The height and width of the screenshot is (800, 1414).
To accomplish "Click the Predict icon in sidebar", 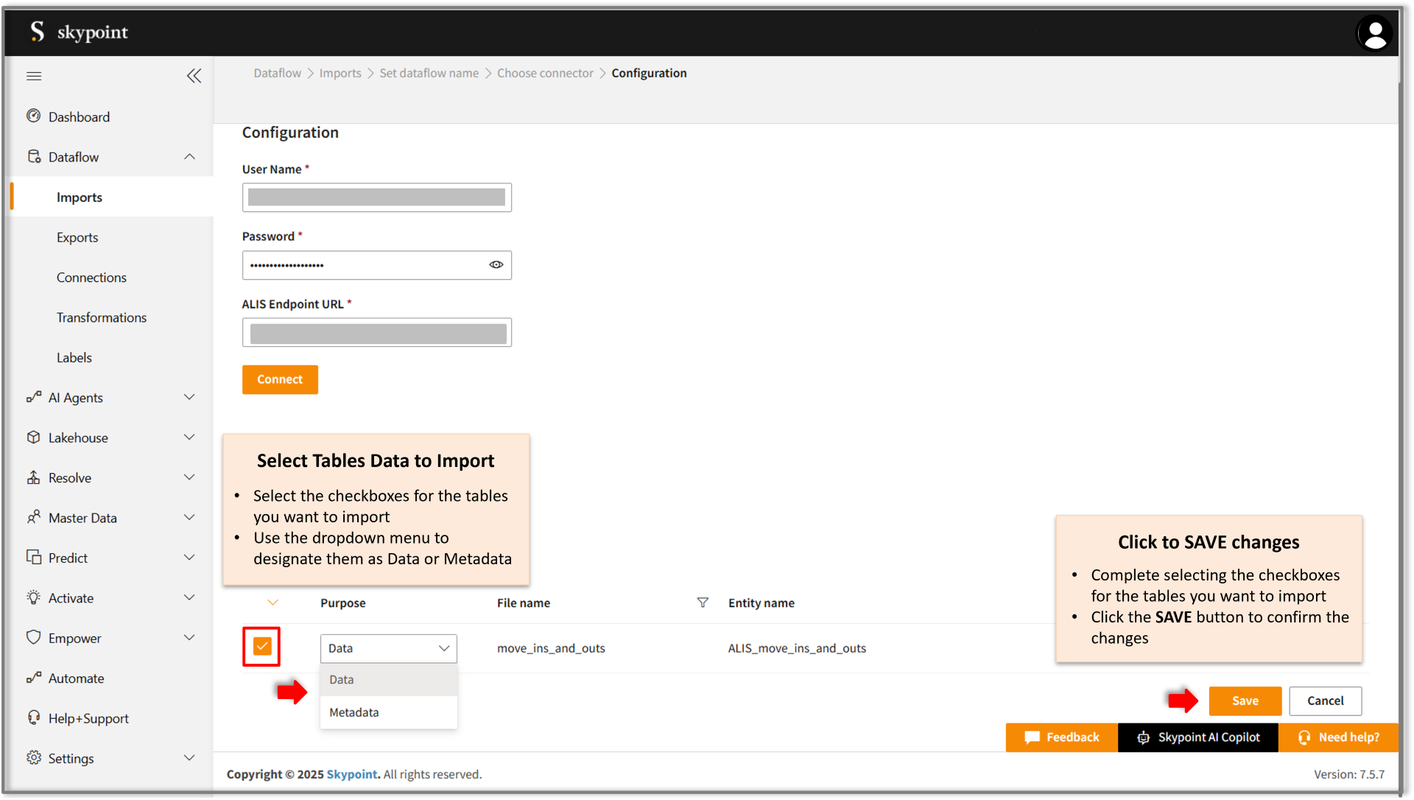I will click(x=33, y=558).
